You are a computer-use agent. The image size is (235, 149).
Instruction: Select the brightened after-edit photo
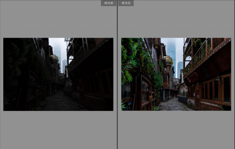tap(176, 74)
